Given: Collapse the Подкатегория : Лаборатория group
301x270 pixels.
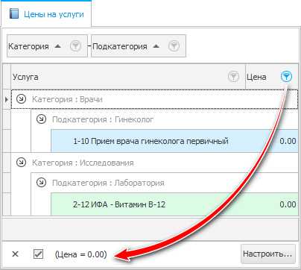Looking at the screenshot, I should point(41,183).
